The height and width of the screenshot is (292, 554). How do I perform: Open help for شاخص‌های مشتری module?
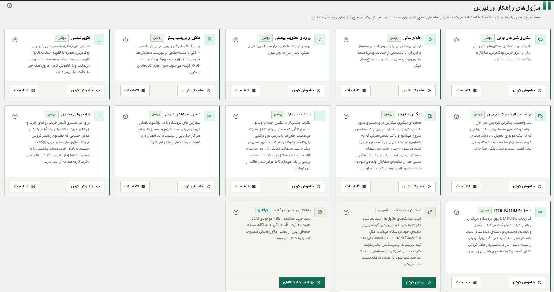point(15,116)
